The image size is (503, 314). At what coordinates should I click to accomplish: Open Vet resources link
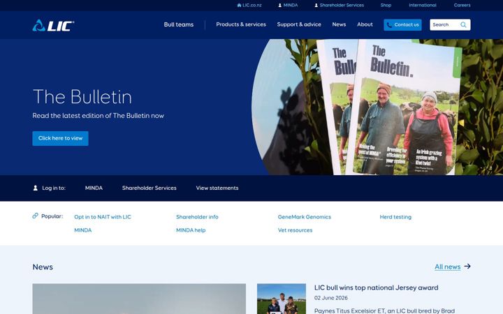(295, 230)
